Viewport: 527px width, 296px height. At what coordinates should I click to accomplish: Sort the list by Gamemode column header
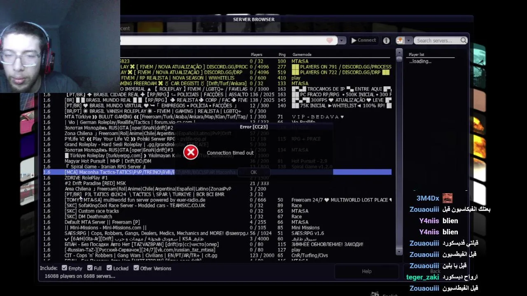coord(302,54)
